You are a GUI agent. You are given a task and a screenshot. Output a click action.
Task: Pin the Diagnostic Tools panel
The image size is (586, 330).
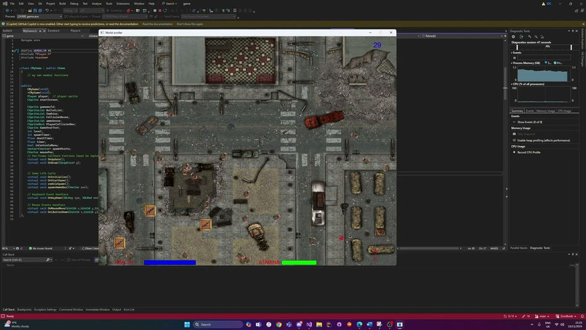(573, 31)
